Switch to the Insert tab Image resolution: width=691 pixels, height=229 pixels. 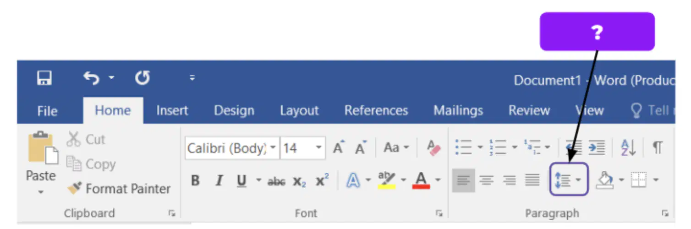172,111
